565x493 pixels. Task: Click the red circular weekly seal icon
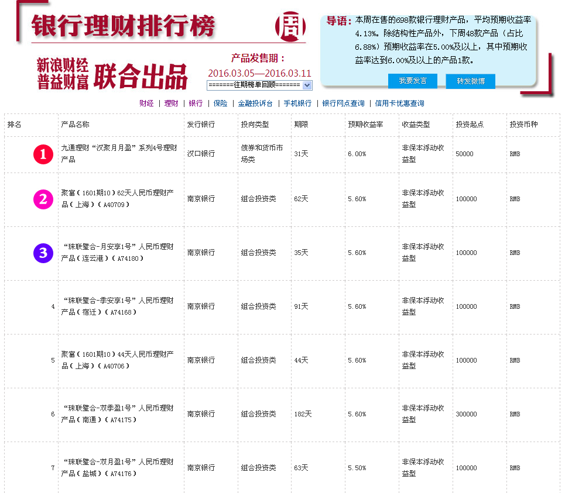click(x=290, y=26)
